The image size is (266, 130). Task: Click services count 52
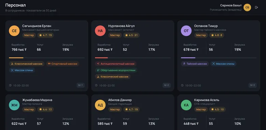coord(125,50)
